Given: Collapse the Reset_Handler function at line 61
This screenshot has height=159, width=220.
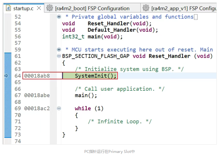Looking at the screenshot, I should tap(59, 56).
